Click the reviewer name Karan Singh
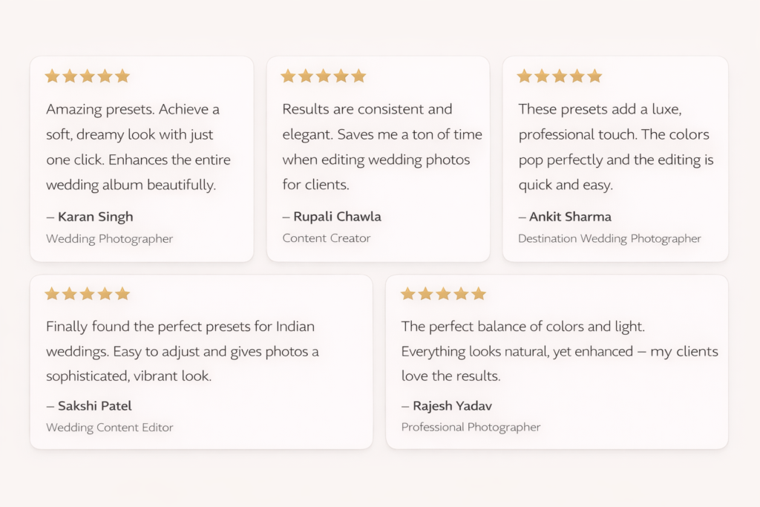Screen dimensions: 760x507 tap(95, 217)
